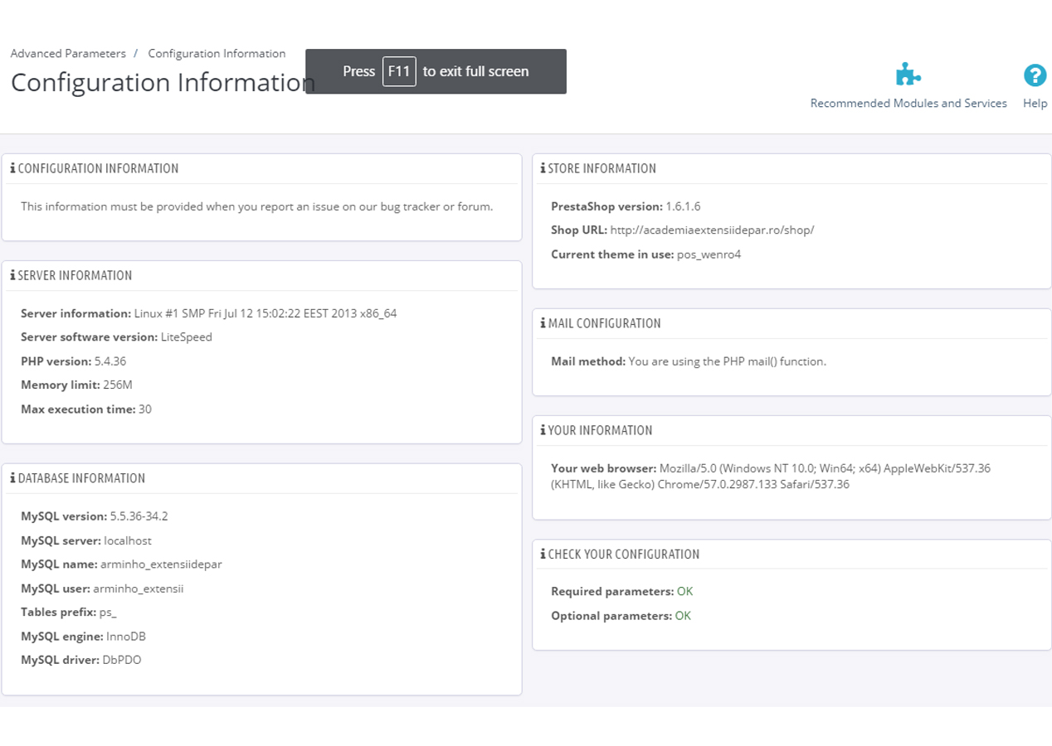Click the STORE INFORMATION panel heading
The height and width of the screenshot is (746, 1052).
point(602,168)
